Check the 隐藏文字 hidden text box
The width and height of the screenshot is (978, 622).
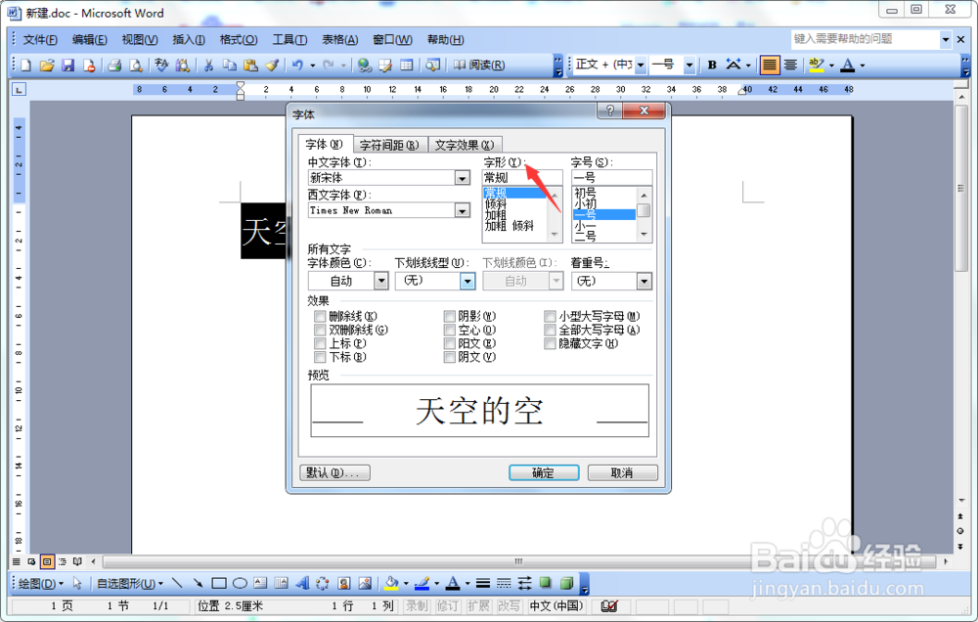(550, 343)
